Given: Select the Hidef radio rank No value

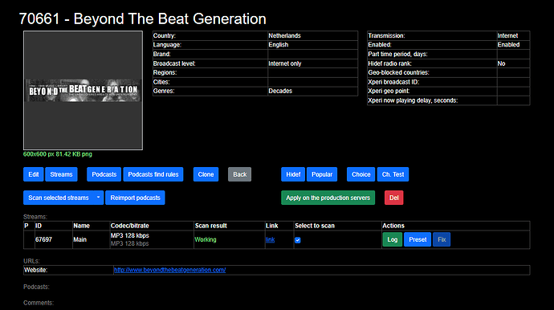Looking at the screenshot, I should click(501, 63).
